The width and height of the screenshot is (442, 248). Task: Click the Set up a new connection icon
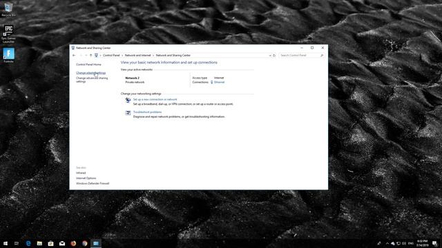pyautogui.click(x=128, y=100)
